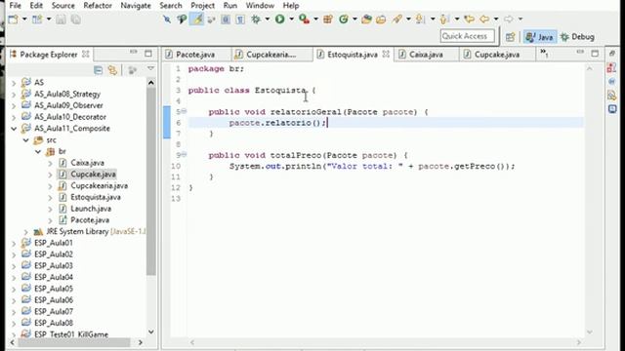
Task: Click the Open Perspective icon
Action: point(510,37)
